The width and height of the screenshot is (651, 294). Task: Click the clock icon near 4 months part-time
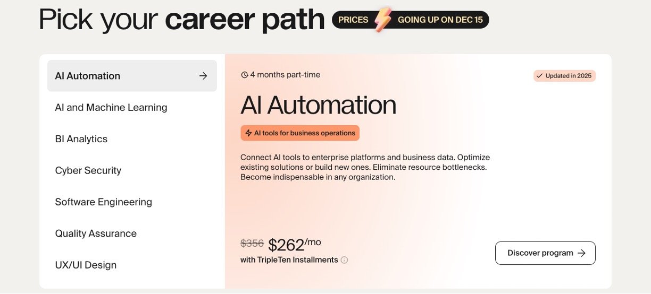pos(245,75)
